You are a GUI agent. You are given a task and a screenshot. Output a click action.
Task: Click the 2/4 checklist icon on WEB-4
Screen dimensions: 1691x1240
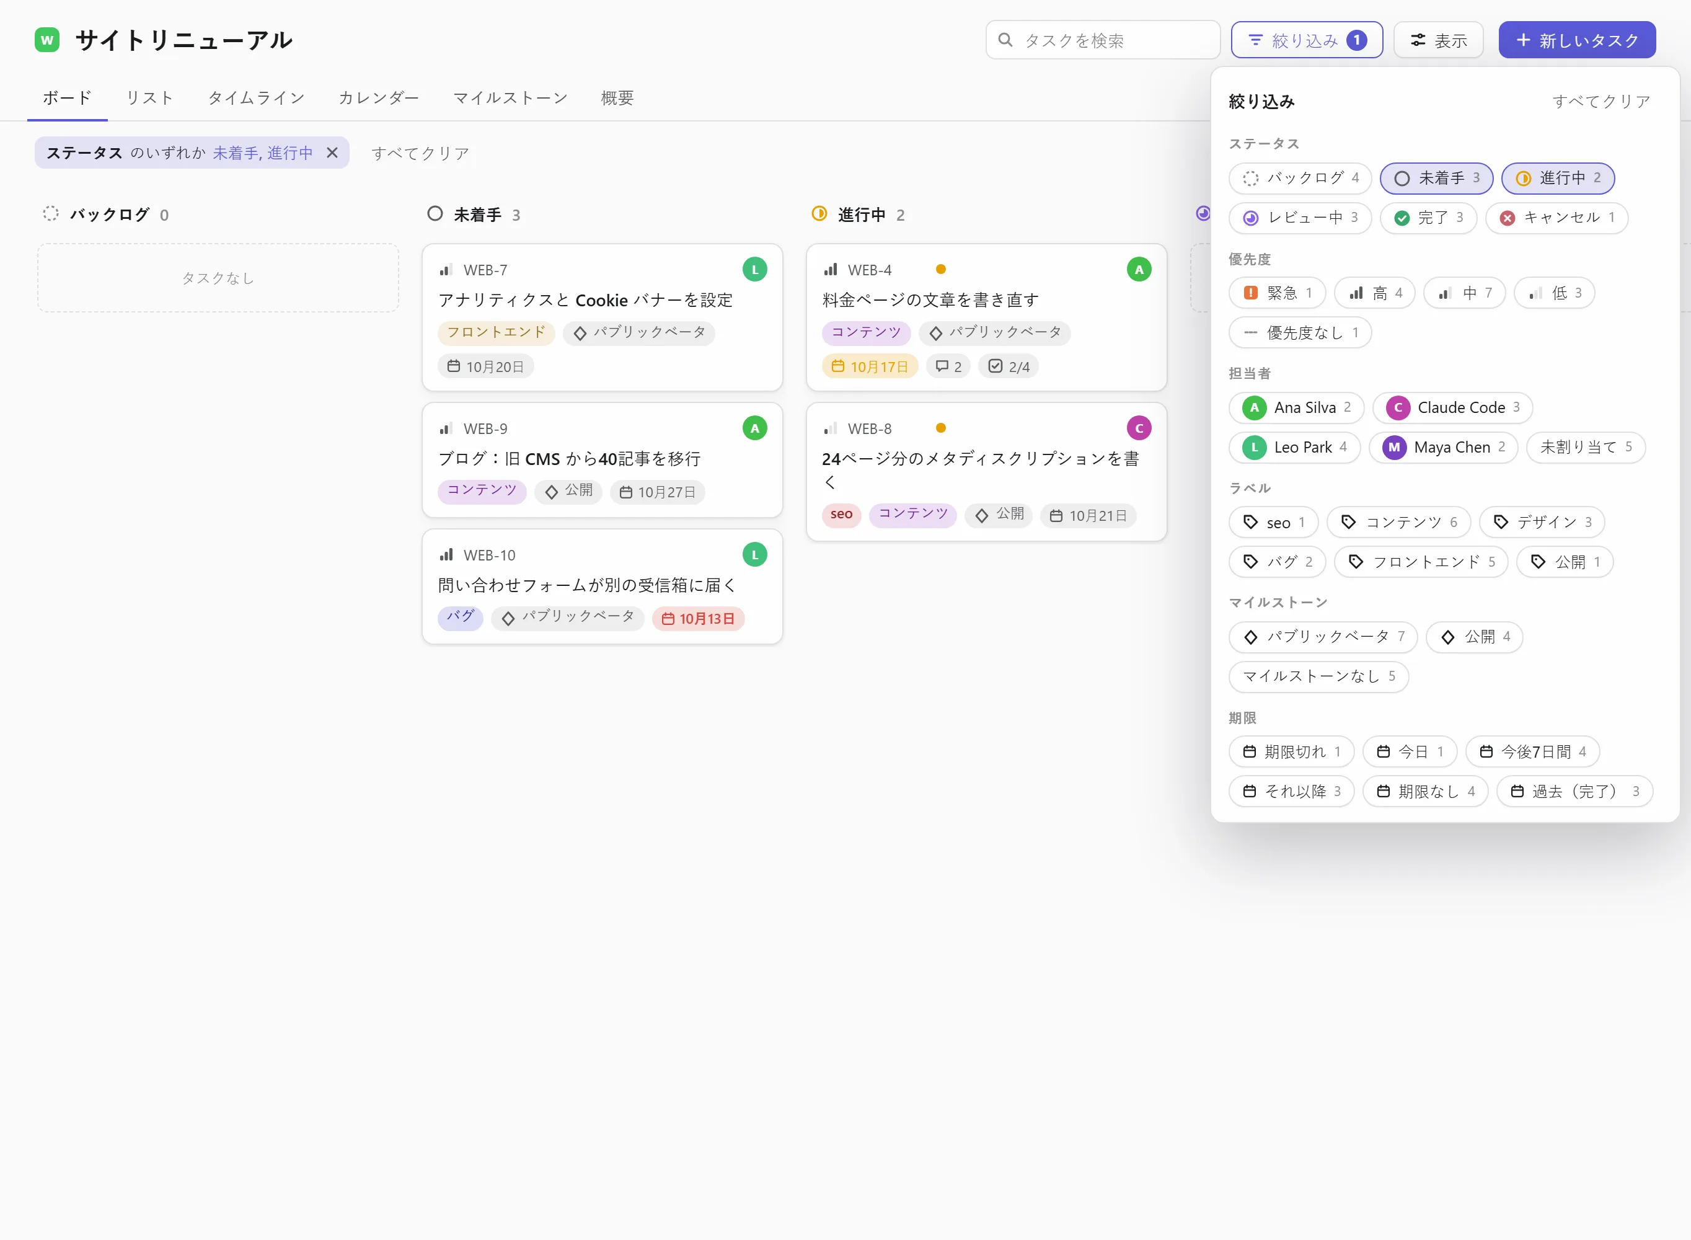[995, 366]
